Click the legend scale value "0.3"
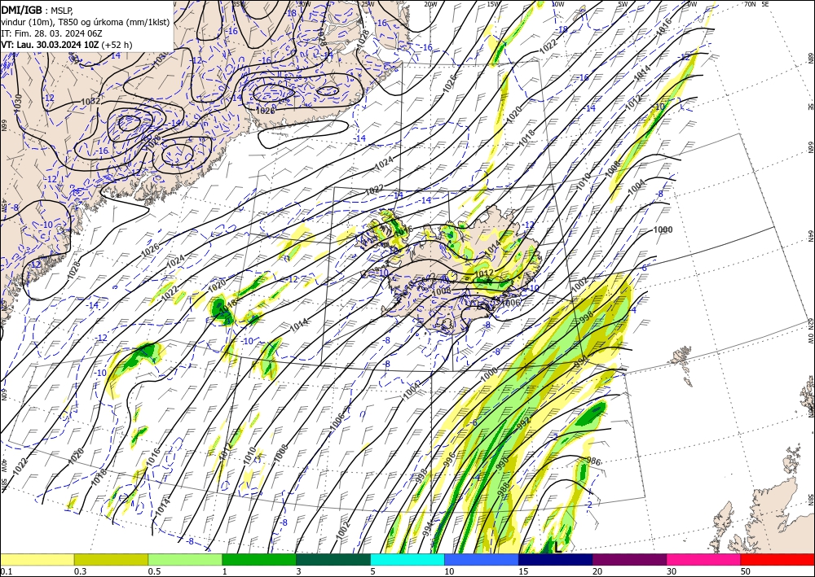The image size is (815, 577). tap(80, 571)
